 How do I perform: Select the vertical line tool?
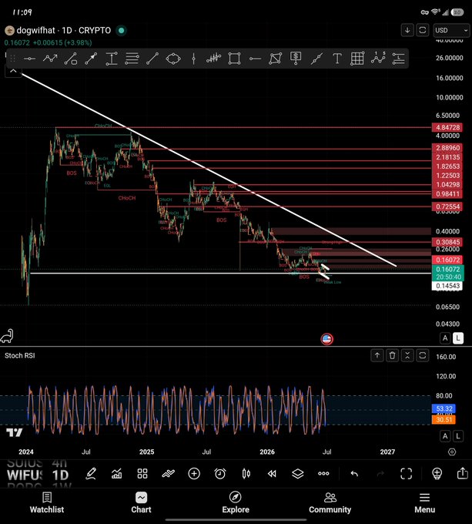(x=193, y=59)
